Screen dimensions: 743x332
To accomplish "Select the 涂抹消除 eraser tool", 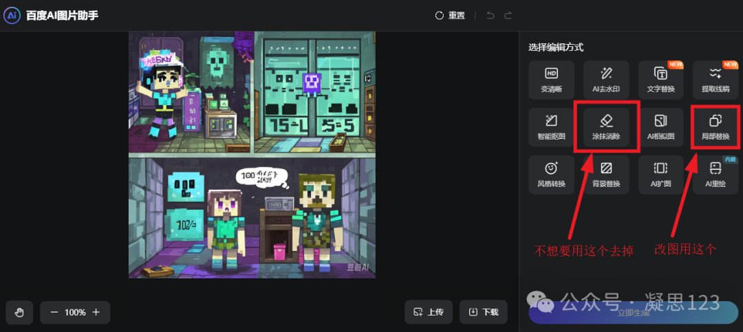I will pyautogui.click(x=606, y=127).
